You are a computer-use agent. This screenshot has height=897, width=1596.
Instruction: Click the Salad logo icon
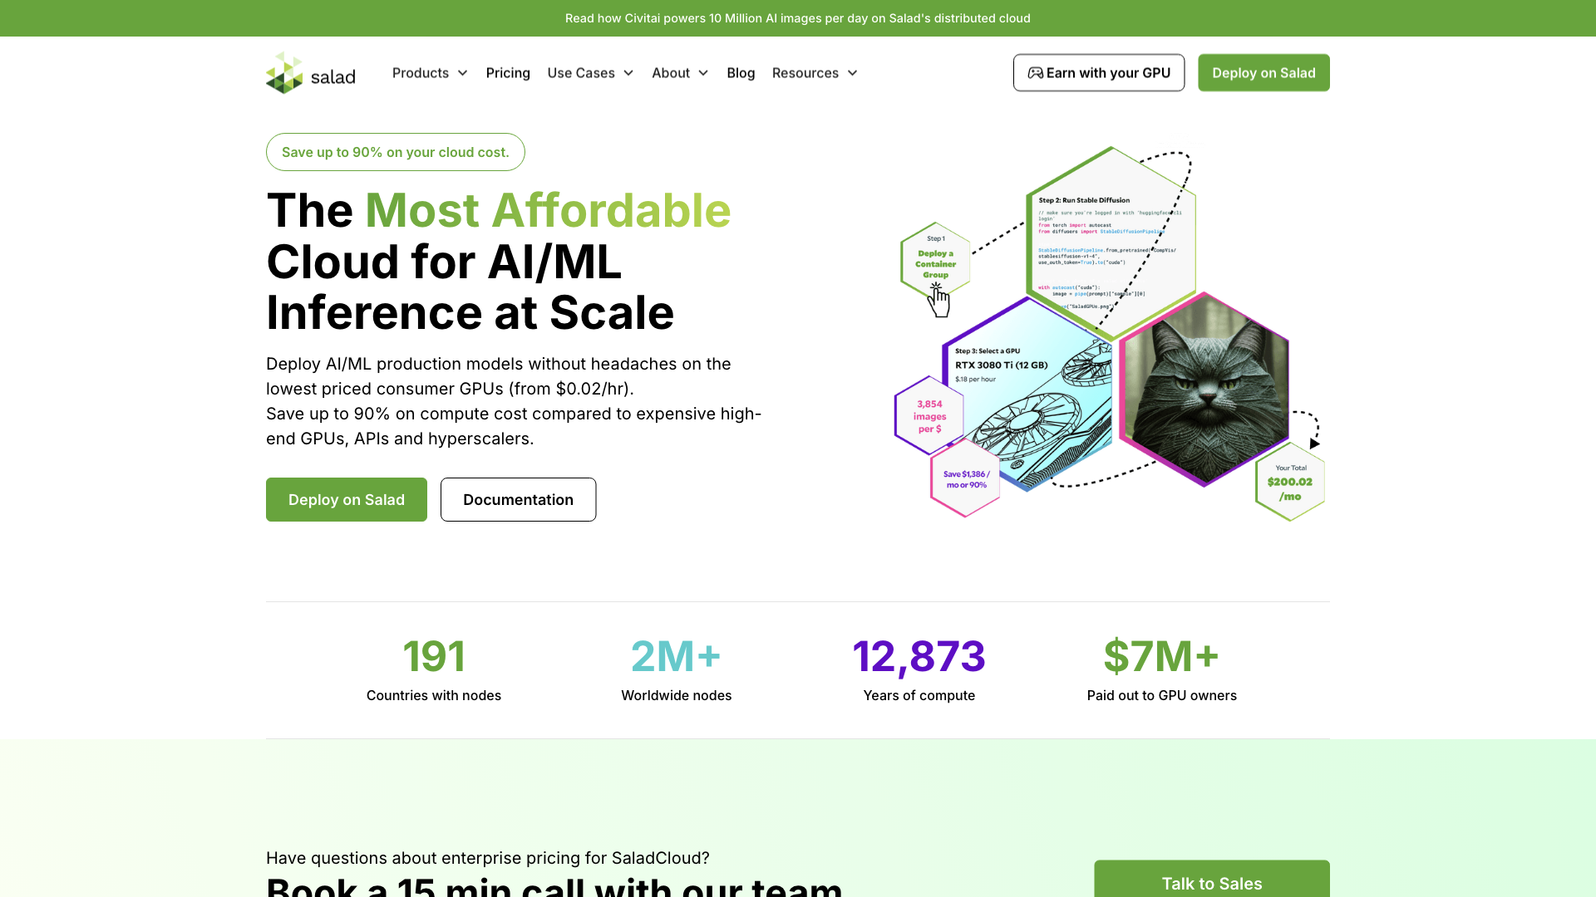[x=284, y=73]
